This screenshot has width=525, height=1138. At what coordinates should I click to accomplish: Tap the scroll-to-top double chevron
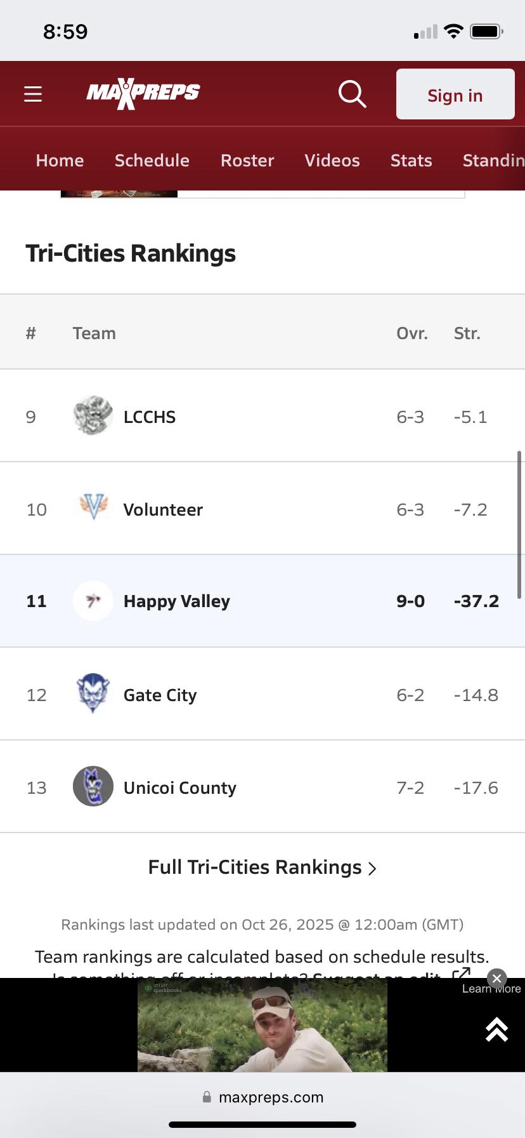496,1029
